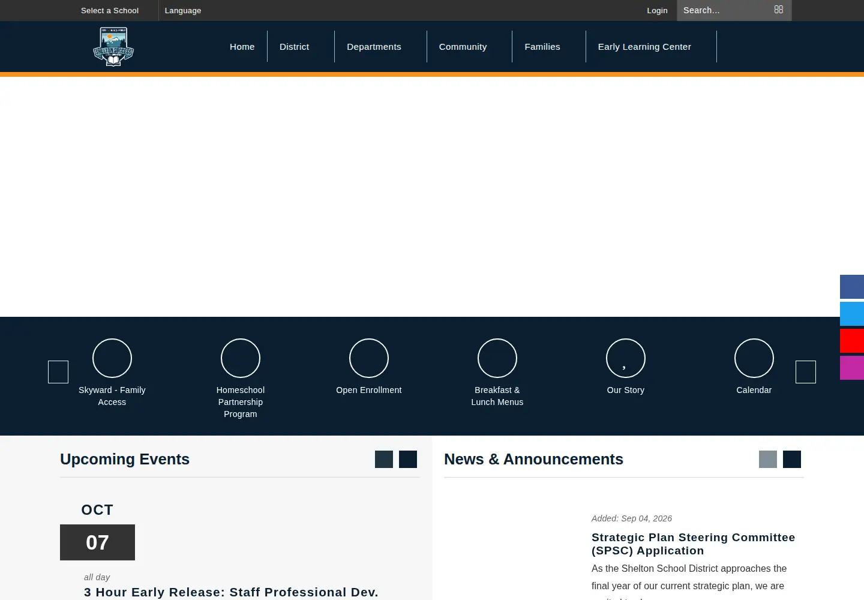Expand the Early Learning Center menu
Viewport: 864px width, 600px height.
tap(644, 47)
